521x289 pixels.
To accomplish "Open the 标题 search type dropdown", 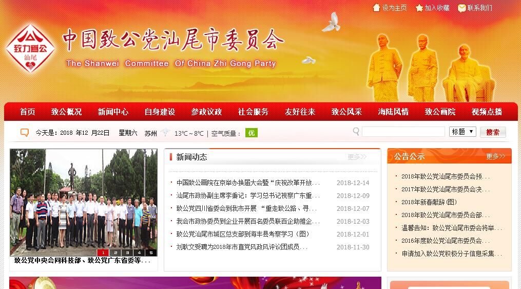I will pyautogui.click(x=462, y=132).
